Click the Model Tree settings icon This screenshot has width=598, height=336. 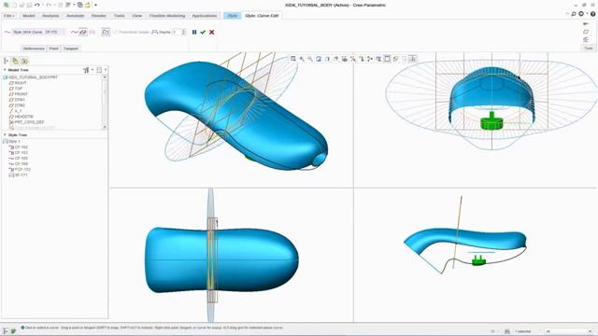(x=86, y=70)
